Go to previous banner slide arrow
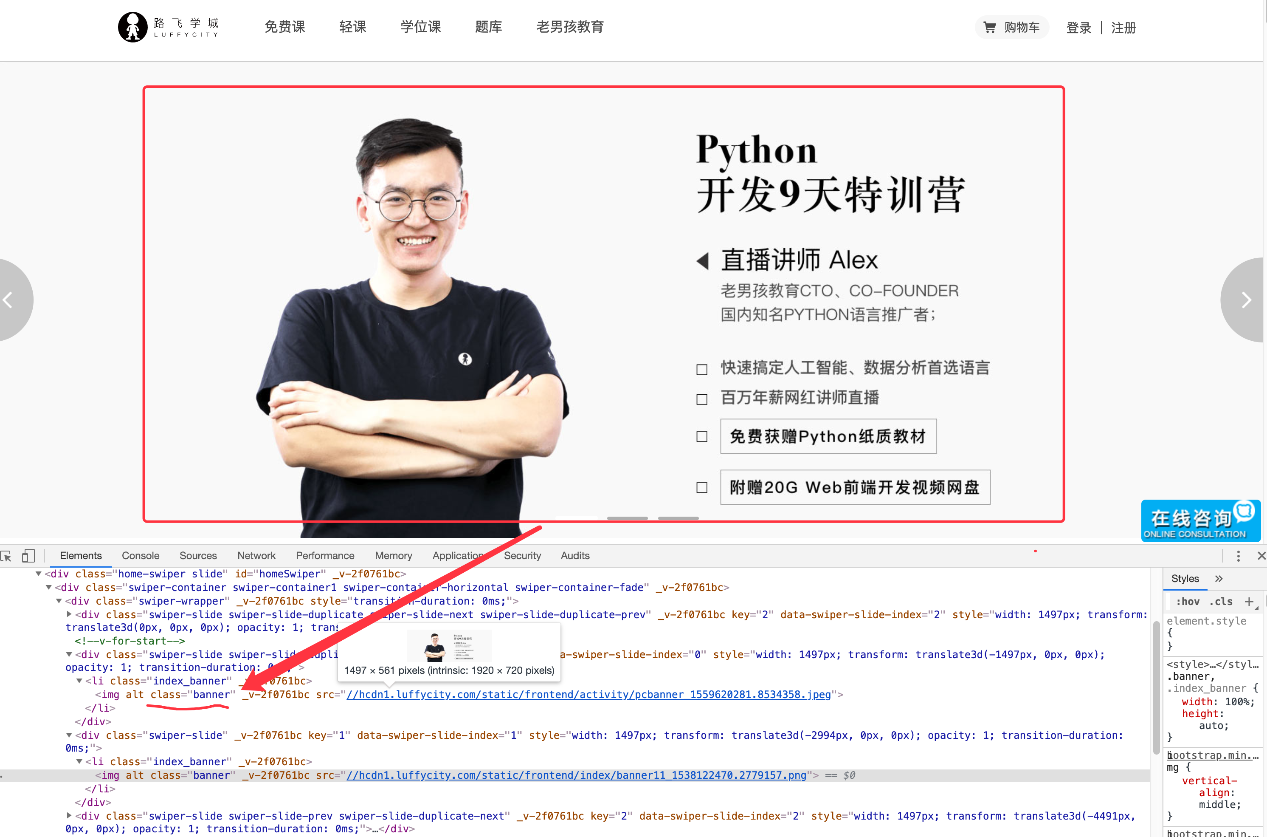 pos(10,300)
